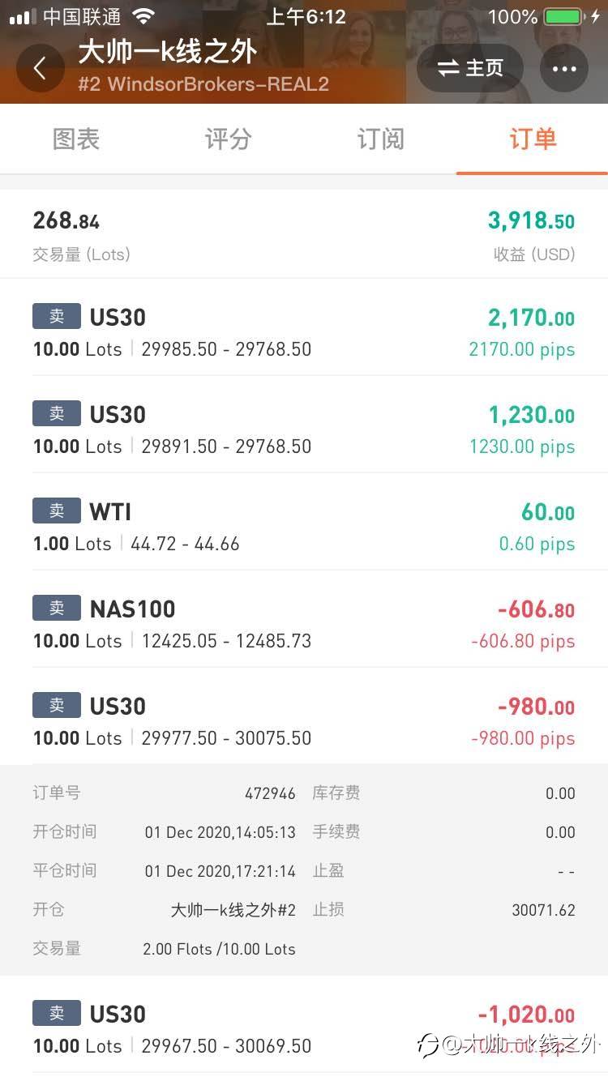Tap the WiFi icon in status bar
Screen dimensions: 608x1081
(143, 17)
